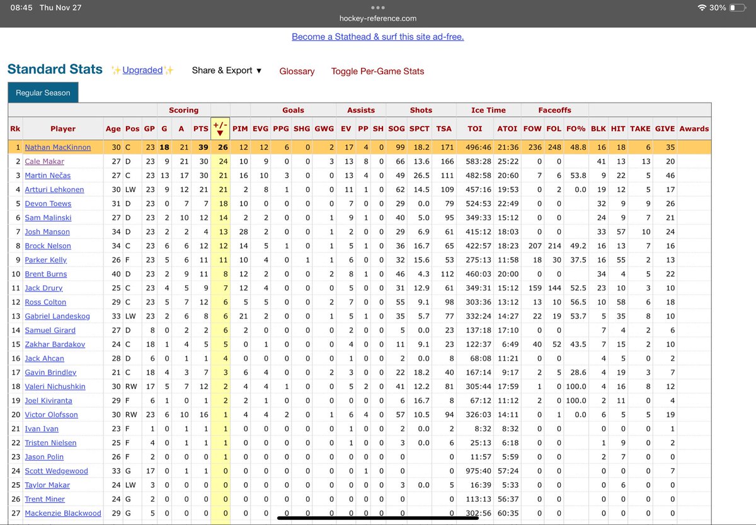Sort table by Rk column

[15, 128]
